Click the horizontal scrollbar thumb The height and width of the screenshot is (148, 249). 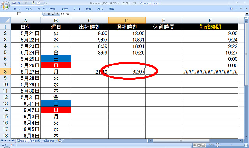181,141
